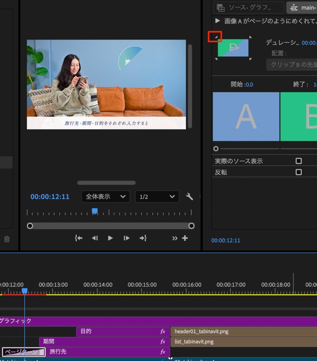Play transition preview with description triangle
317x361 pixels.
coord(217,21)
